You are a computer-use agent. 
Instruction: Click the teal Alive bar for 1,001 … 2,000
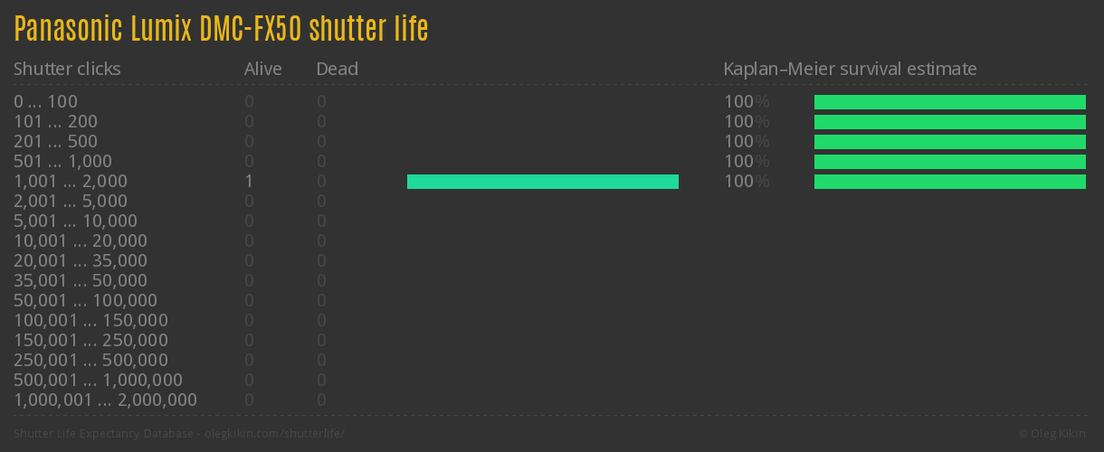click(542, 182)
